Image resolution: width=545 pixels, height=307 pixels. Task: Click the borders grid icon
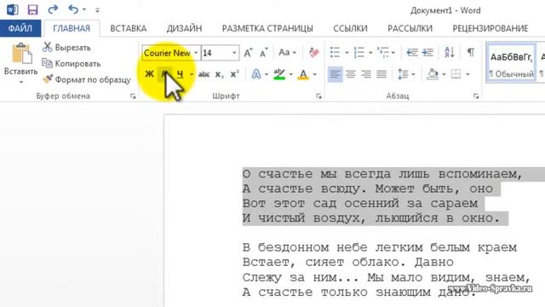pos(456,74)
